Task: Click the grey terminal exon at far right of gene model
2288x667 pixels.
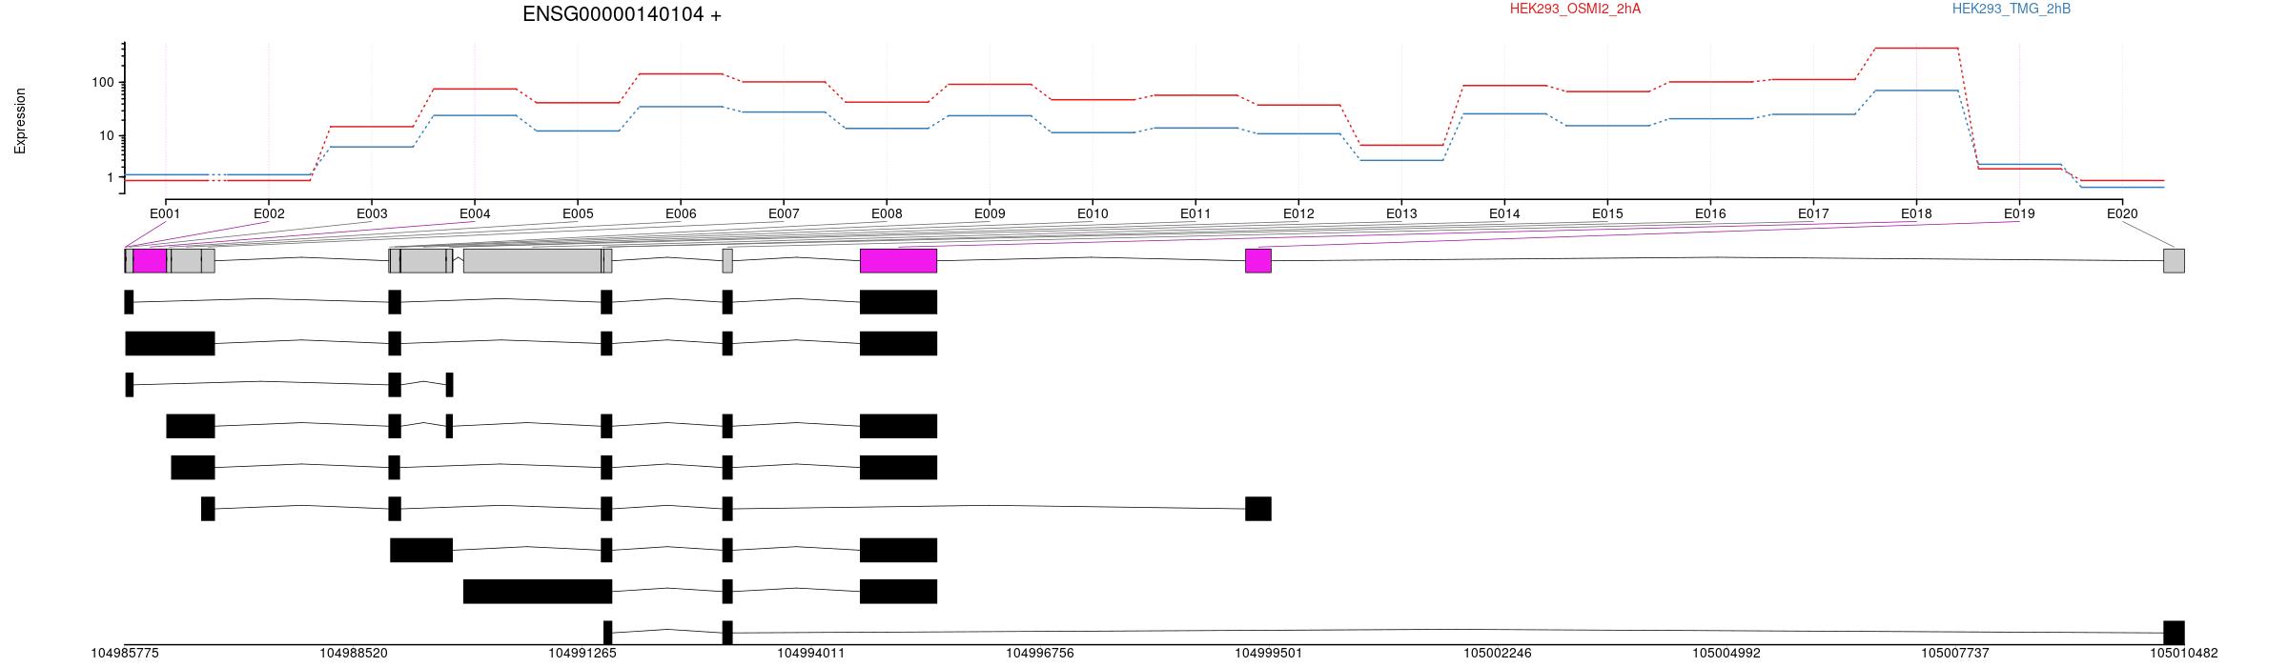Action: [x=2174, y=261]
